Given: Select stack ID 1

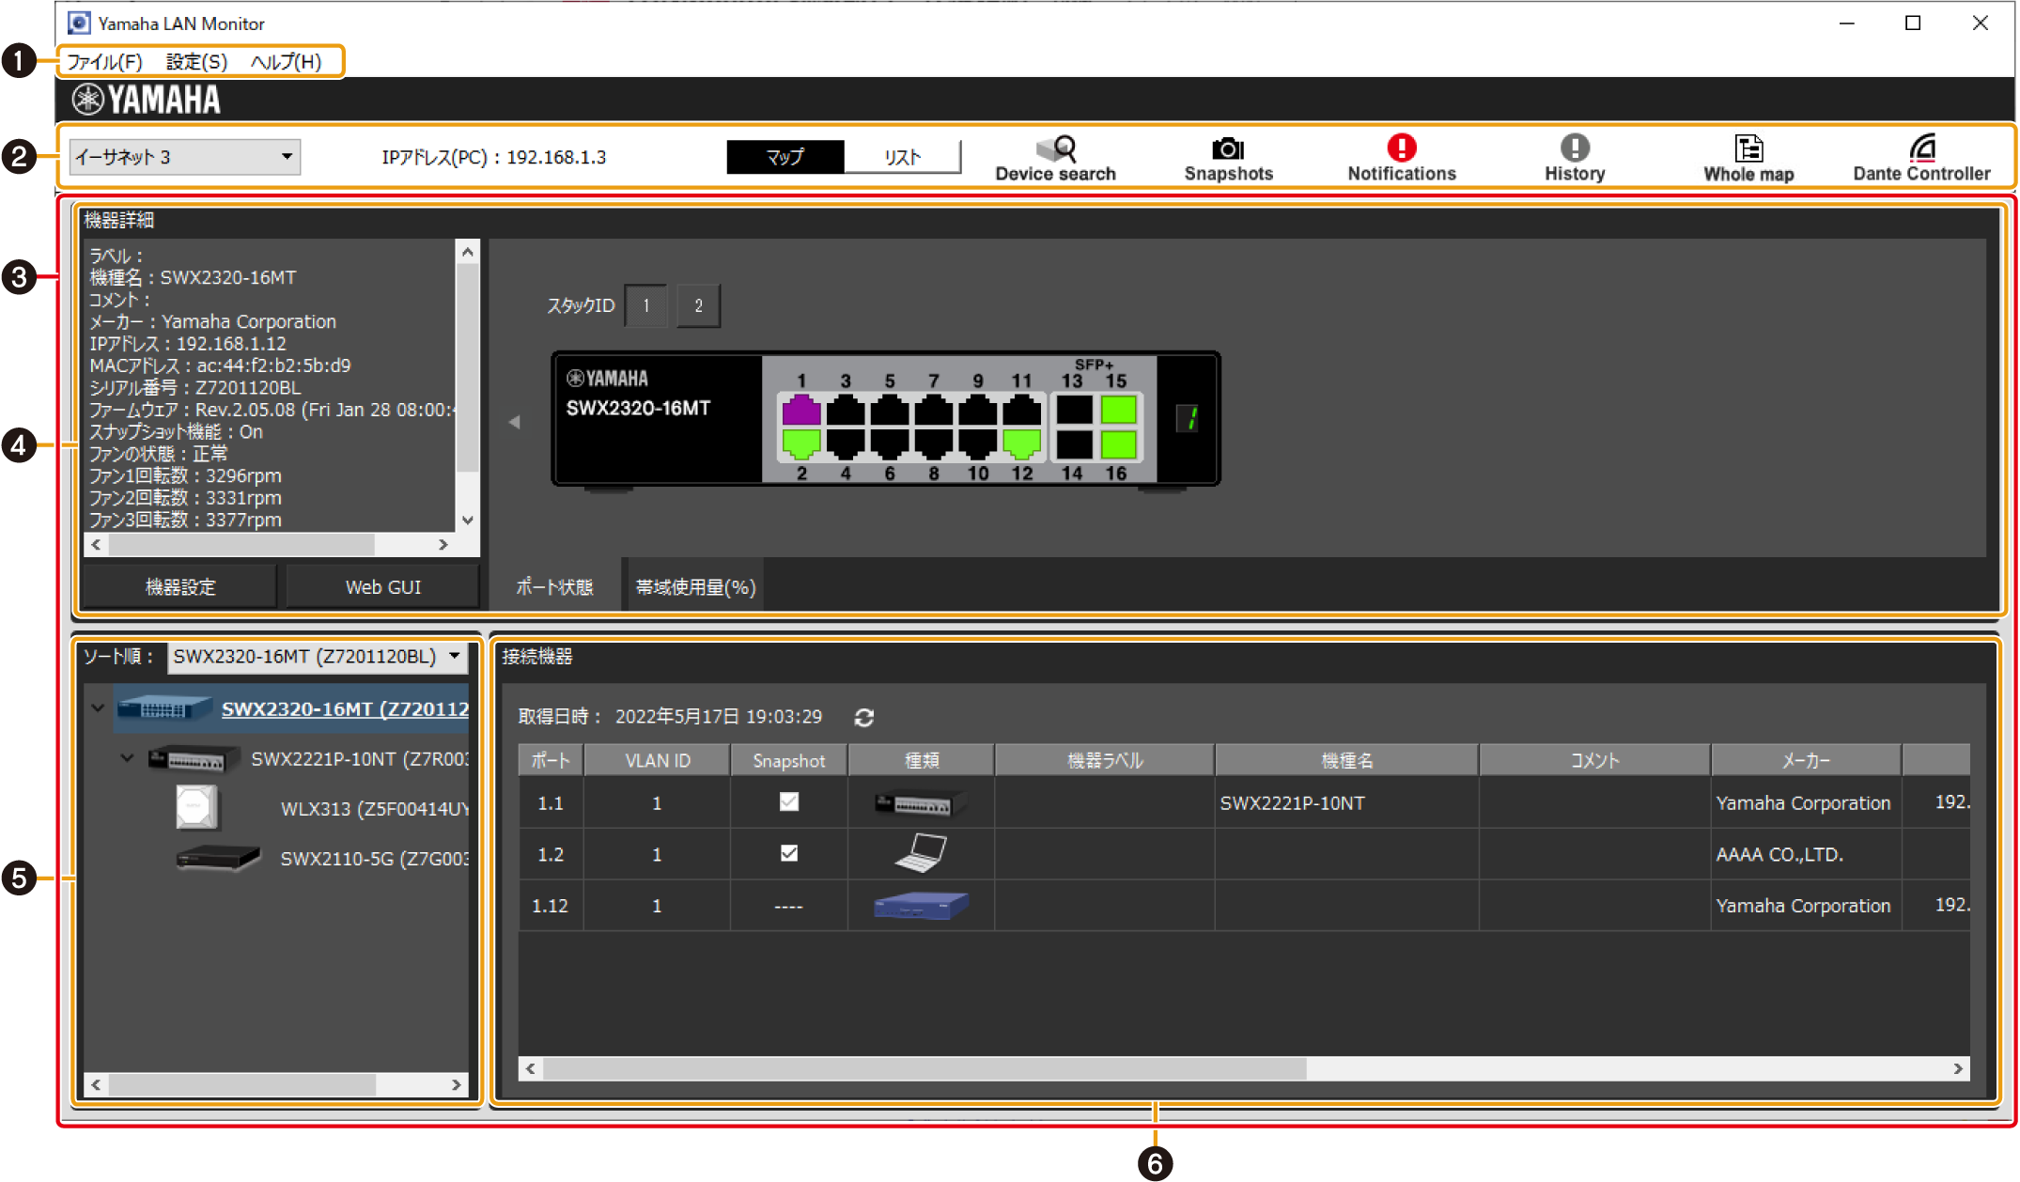Looking at the screenshot, I should [x=646, y=305].
